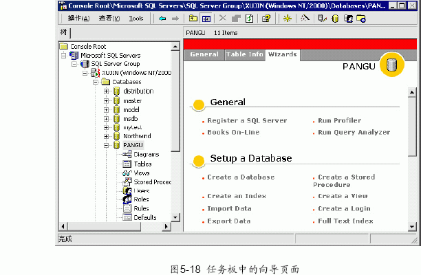Select the mytest database in tree
Image resolution: width=421 pixels, height=275 pixels.
(132, 127)
